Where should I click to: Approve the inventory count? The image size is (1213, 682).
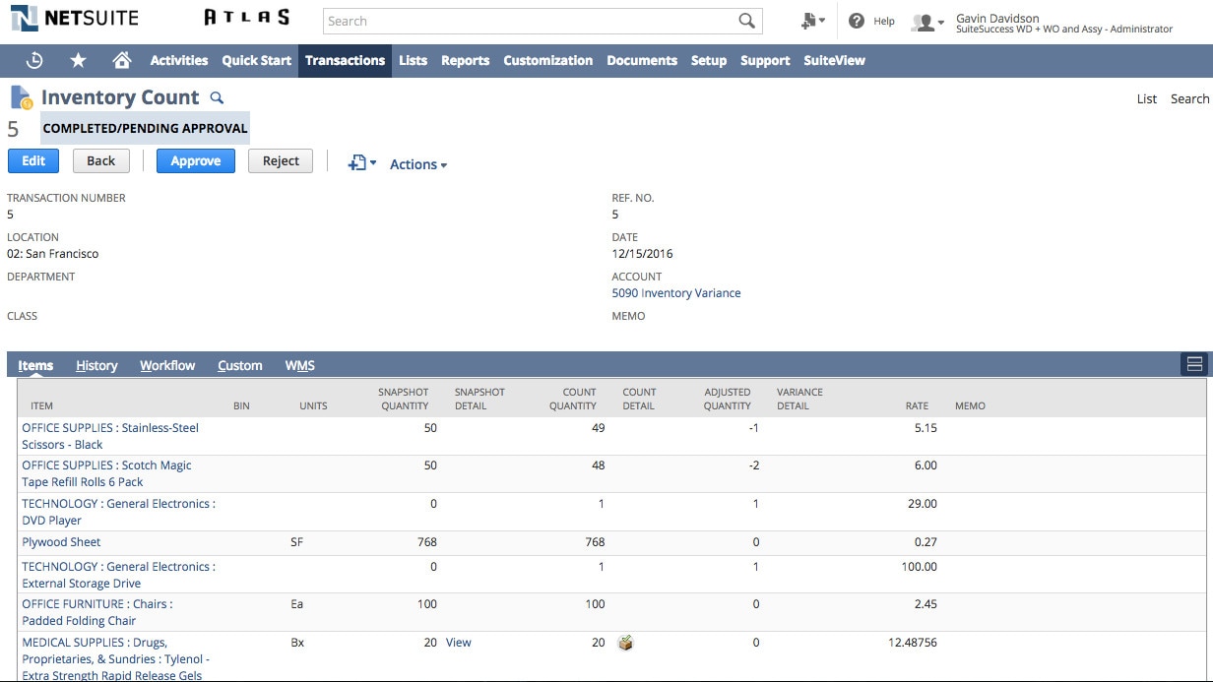tap(195, 161)
